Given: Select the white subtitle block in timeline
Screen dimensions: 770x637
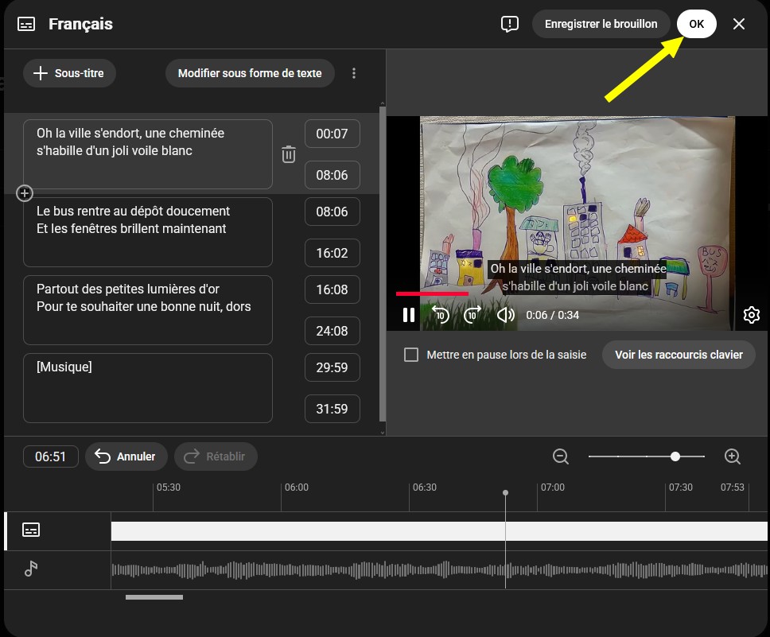Looking at the screenshot, I should pos(439,531).
